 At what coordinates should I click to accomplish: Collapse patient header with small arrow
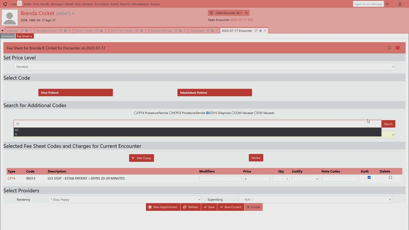(x=2, y=31)
